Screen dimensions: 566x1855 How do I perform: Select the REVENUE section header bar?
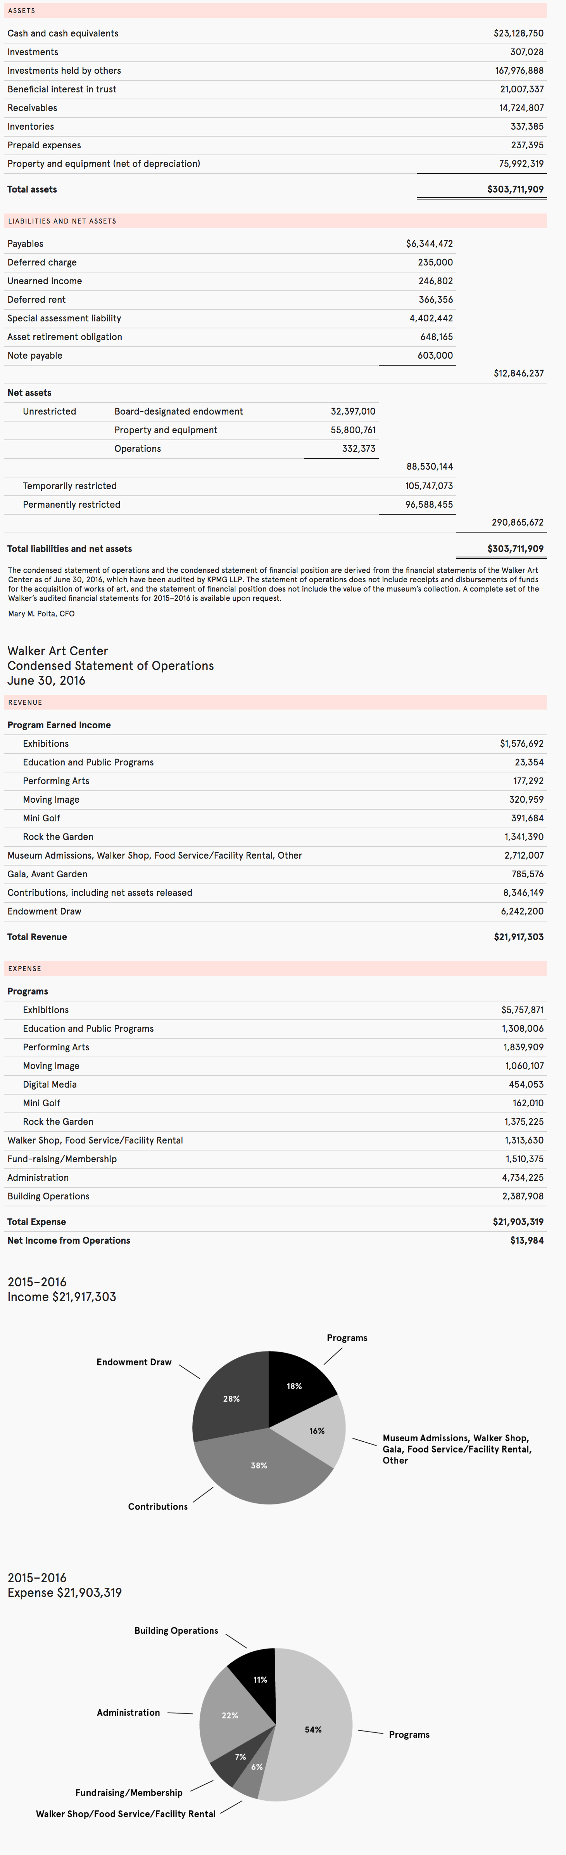pyautogui.click(x=276, y=702)
